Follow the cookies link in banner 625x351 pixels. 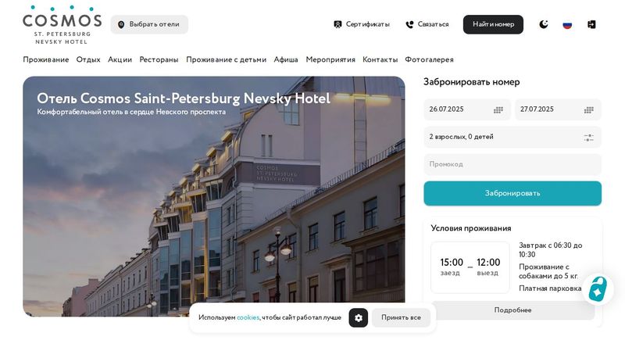[248, 317]
